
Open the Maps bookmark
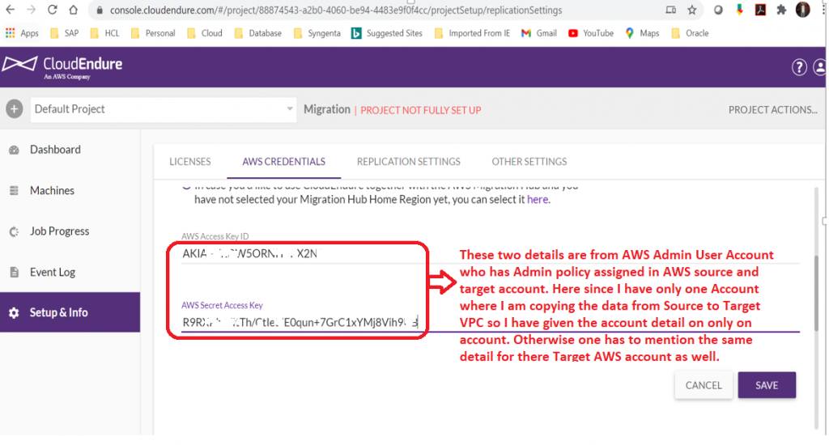642,33
